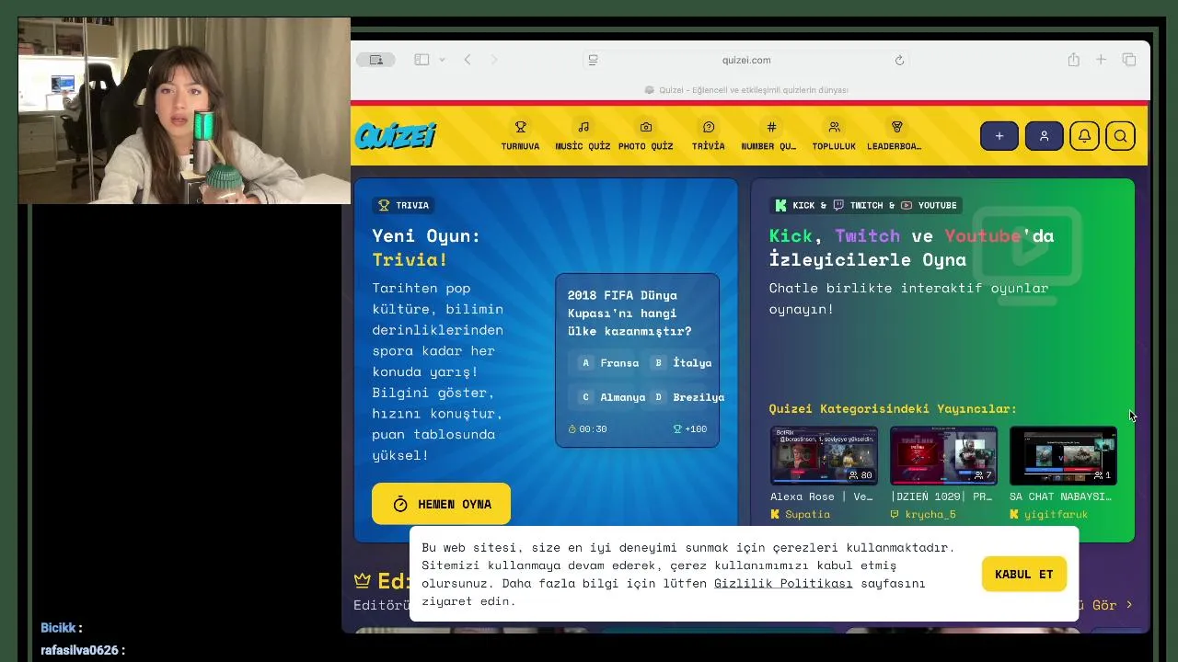
Task: Open the Alexa Rose stream thumbnail
Action: tap(824, 455)
